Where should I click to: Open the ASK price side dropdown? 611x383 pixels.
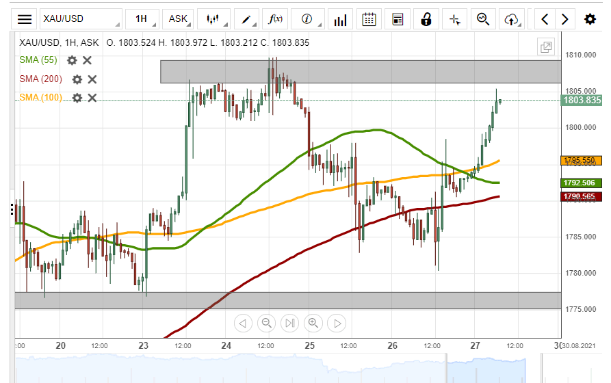click(179, 19)
